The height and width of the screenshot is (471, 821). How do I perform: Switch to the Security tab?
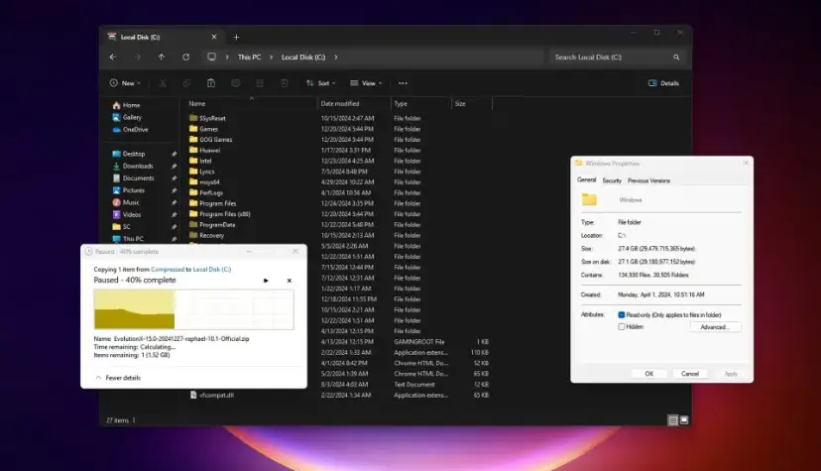[612, 180]
